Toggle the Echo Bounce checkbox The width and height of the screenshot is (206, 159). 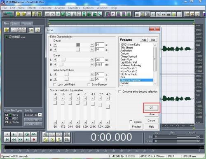(x=89, y=84)
